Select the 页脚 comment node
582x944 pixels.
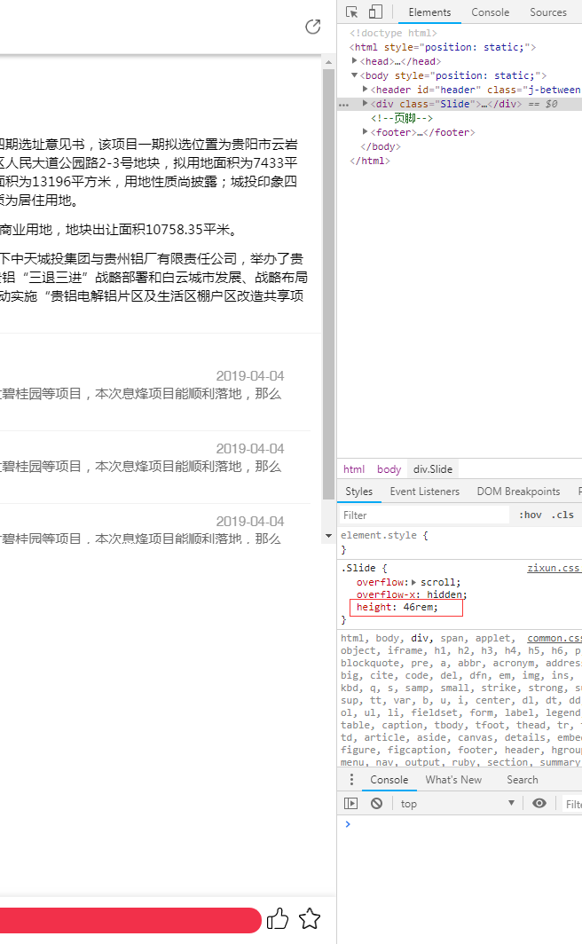click(x=401, y=118)
